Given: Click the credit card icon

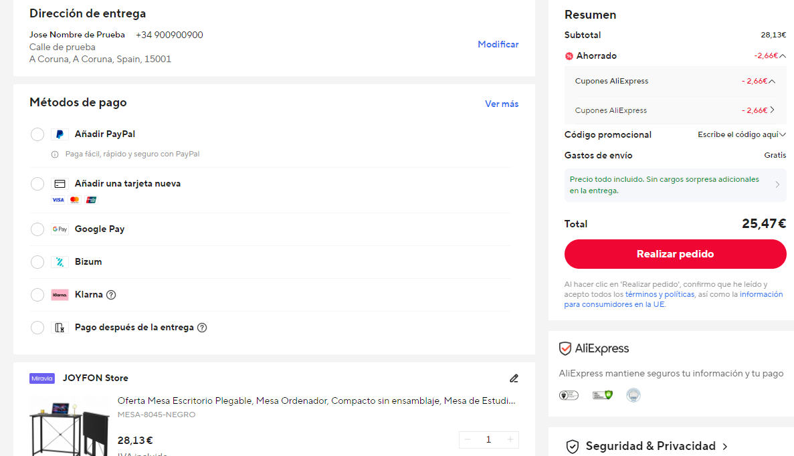Looking at the screenshot, I should (60, 184).
